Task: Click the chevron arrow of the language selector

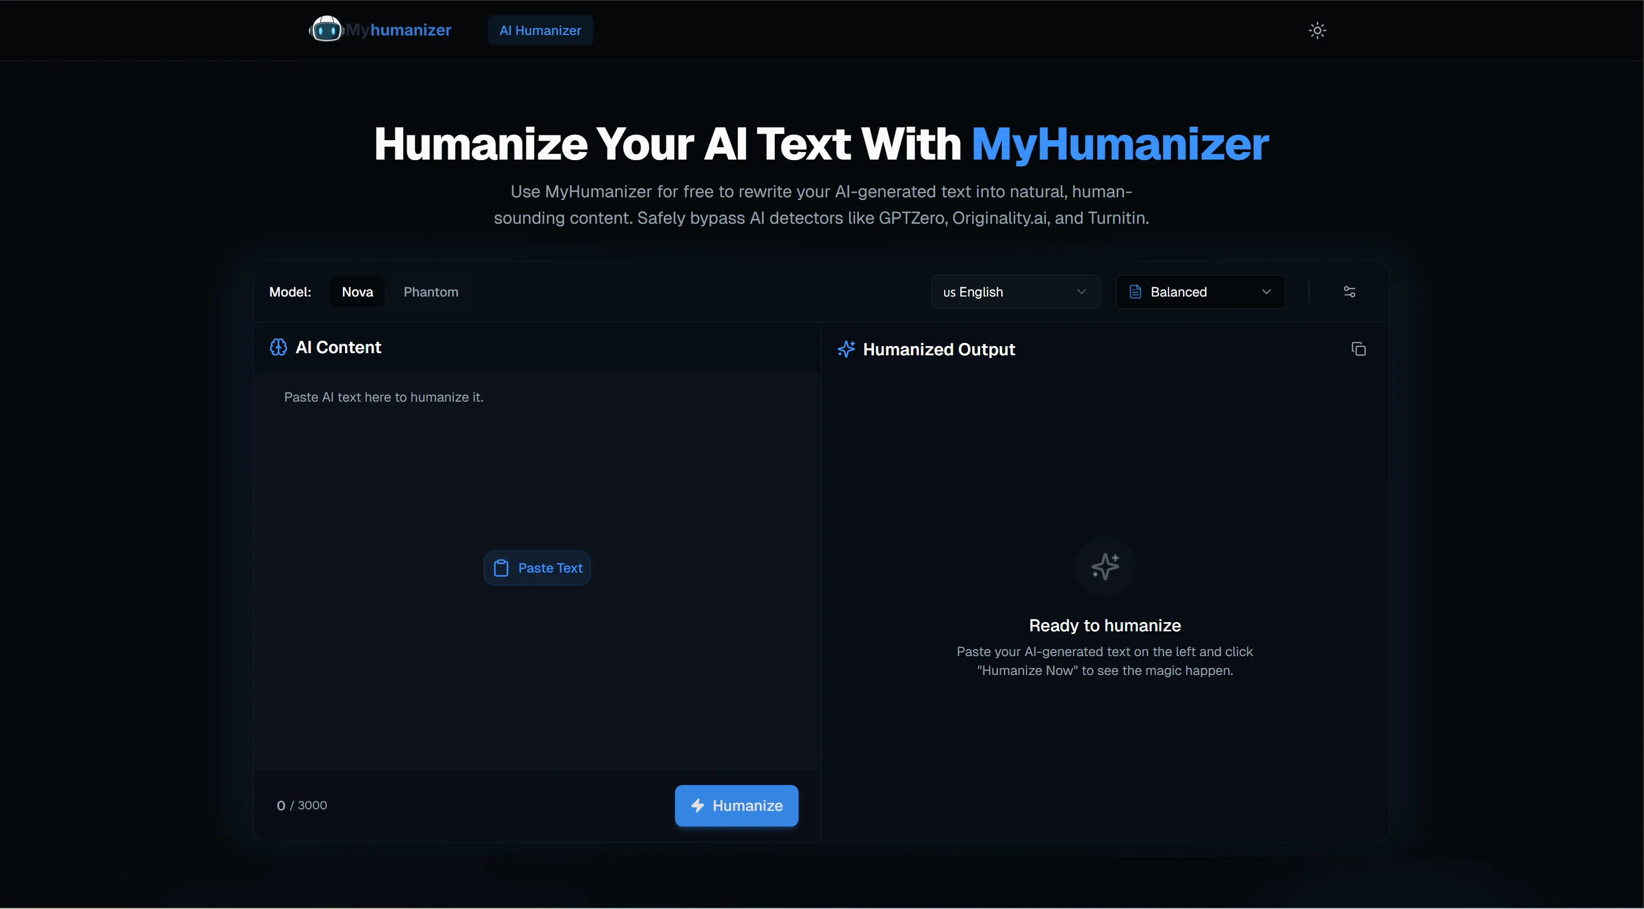Action: pos(1081,292)
